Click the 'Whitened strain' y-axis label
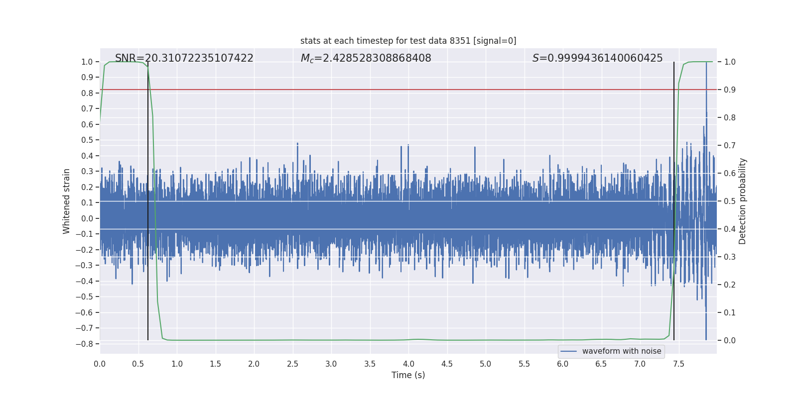The image size is (797, 398). point(67,201)
